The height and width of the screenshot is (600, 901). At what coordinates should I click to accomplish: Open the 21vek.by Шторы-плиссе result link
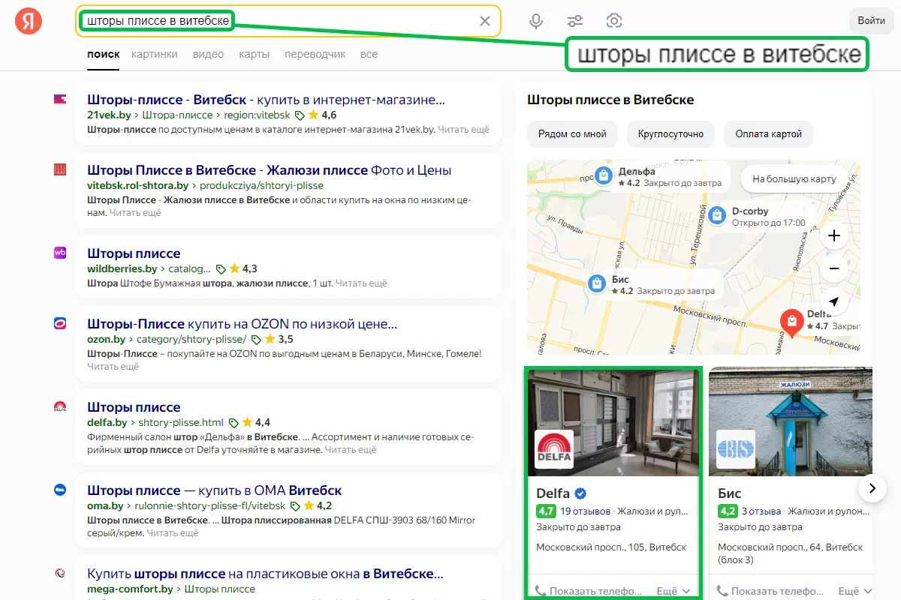[266, 100]
